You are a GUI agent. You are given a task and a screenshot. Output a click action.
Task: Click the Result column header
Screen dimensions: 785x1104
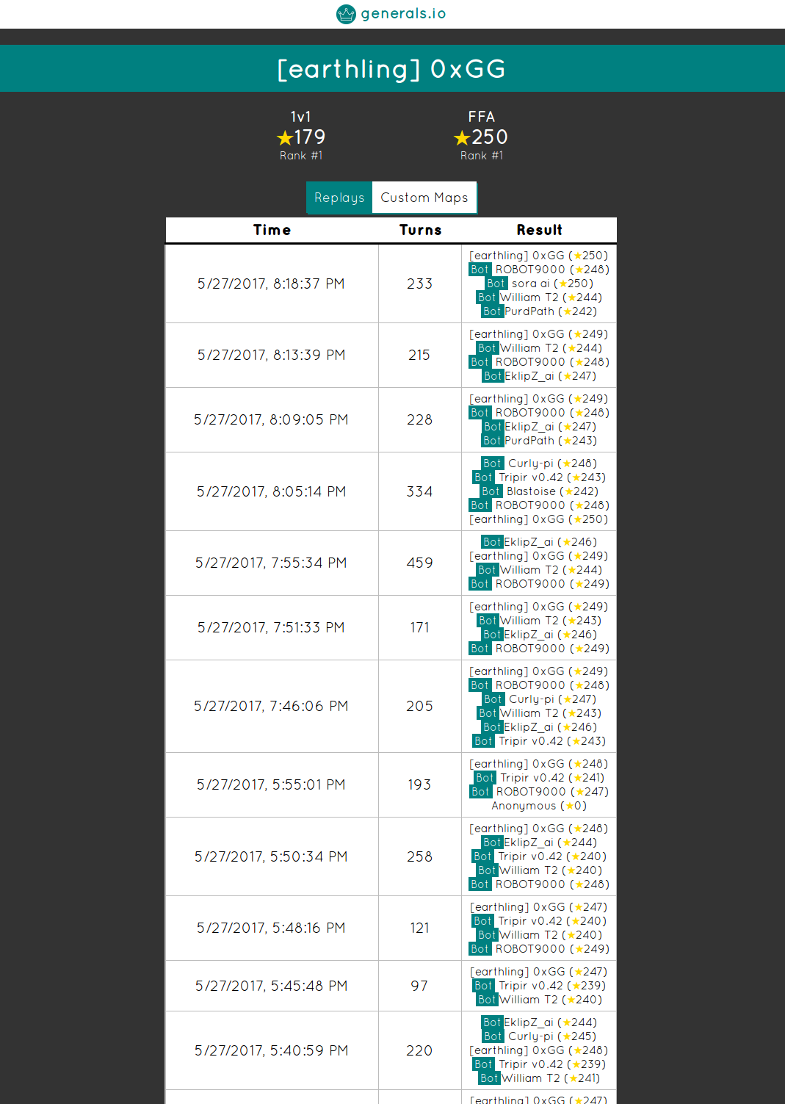tap(539, 230)
